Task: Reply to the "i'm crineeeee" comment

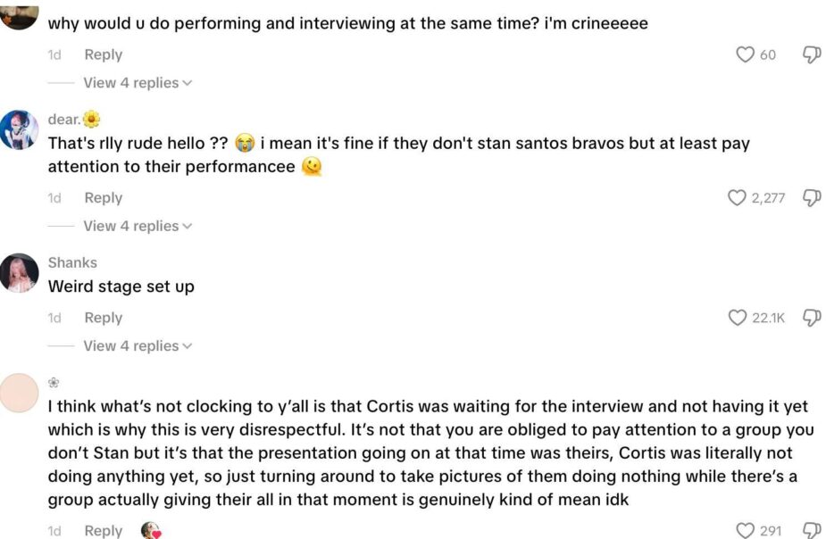Action: pos(103,55)
